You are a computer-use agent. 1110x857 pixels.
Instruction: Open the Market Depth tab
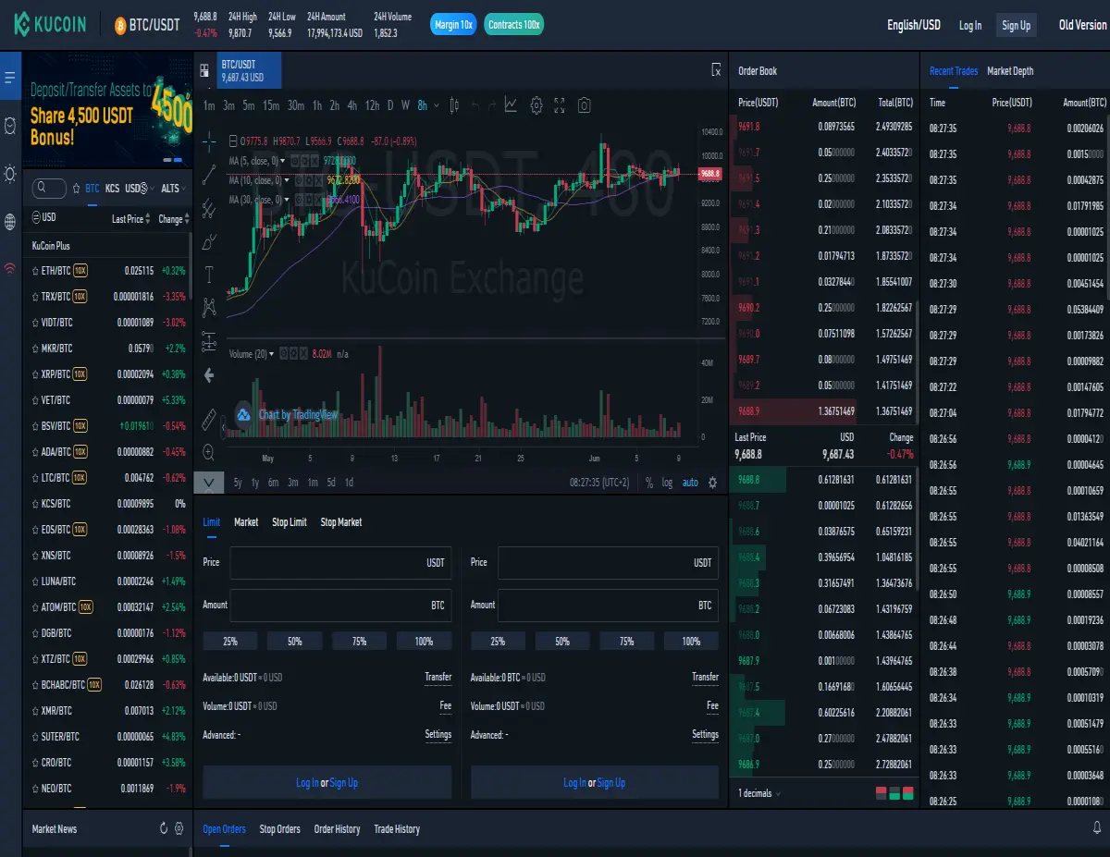(1010, 71)
